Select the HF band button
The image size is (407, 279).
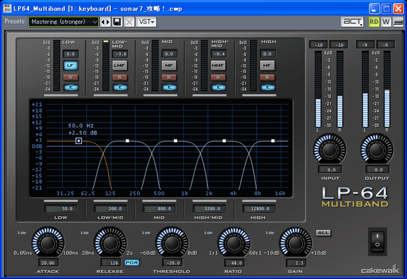tap(267, 65)
